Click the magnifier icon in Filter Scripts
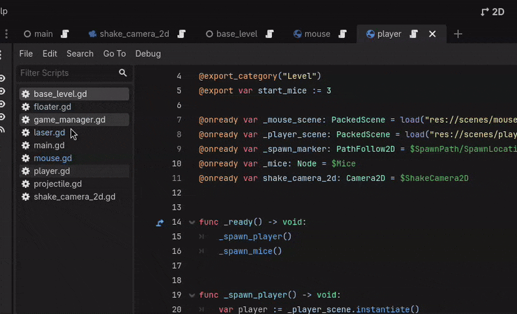 [x=123, y=73]
